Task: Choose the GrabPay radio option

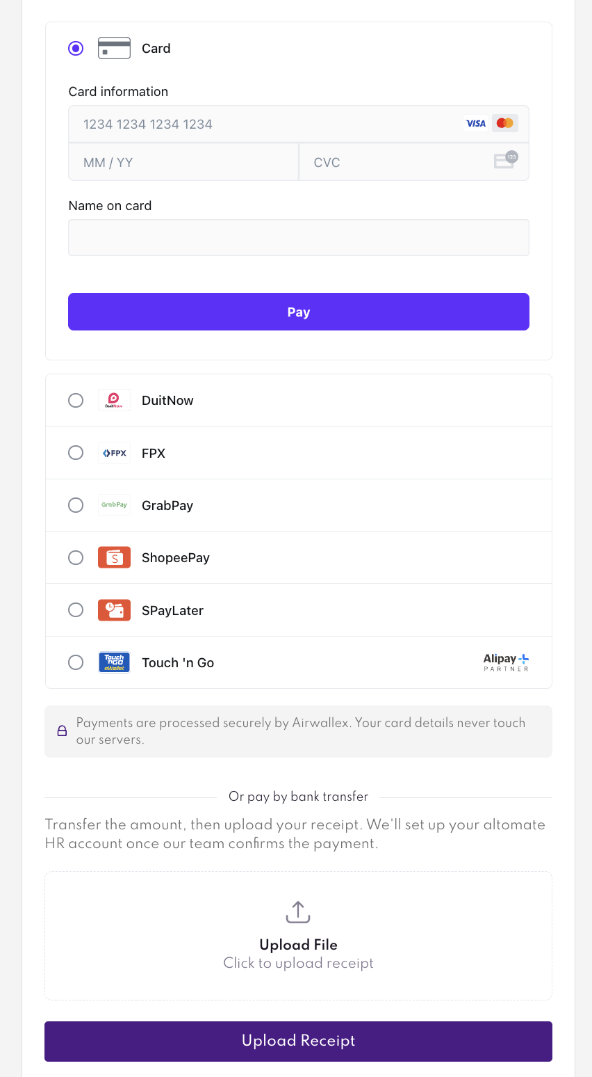Action: tap(76, 505)
